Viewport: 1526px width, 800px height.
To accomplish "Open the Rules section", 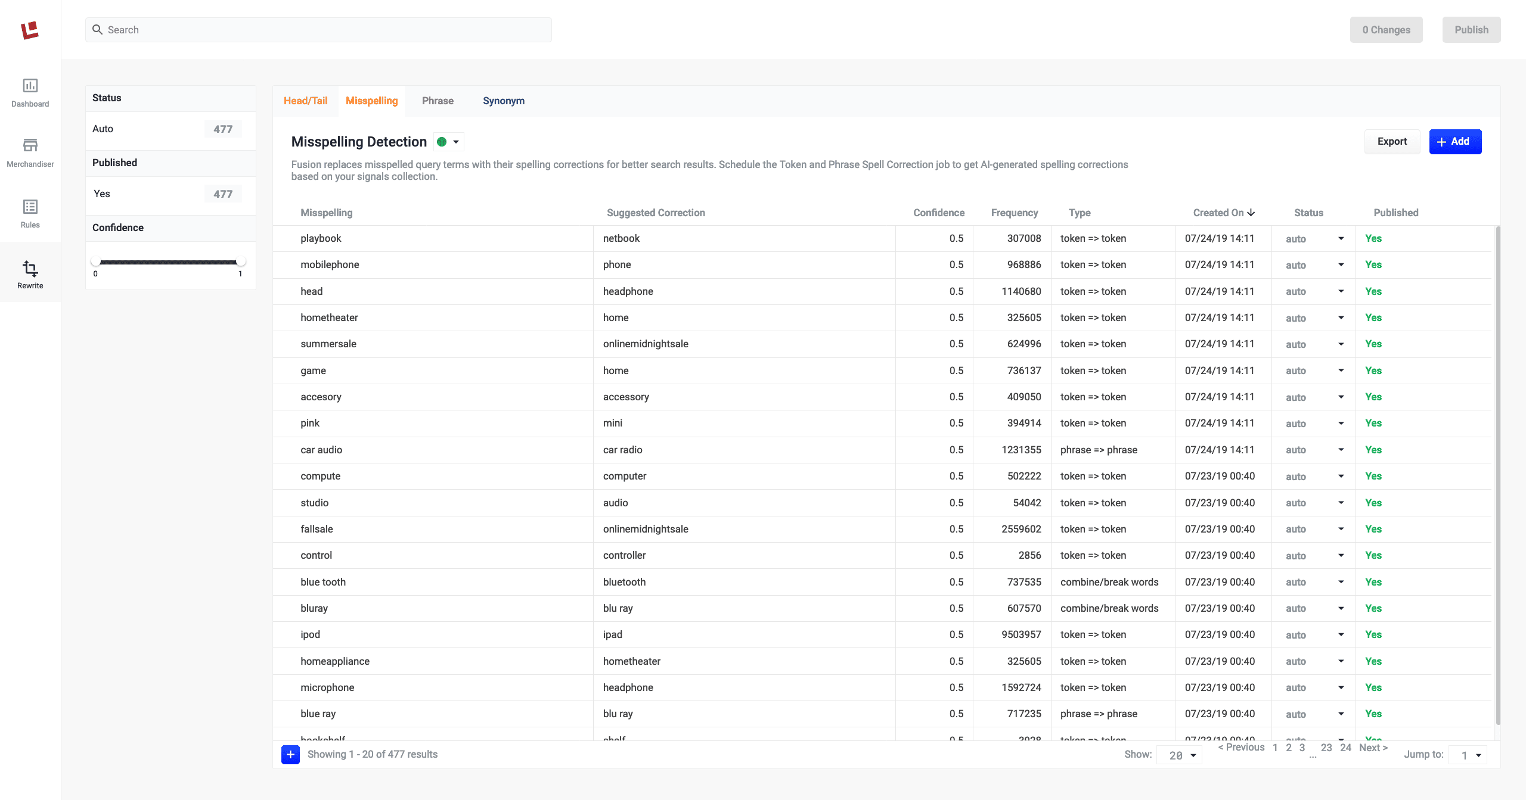I will click(30, 213).
